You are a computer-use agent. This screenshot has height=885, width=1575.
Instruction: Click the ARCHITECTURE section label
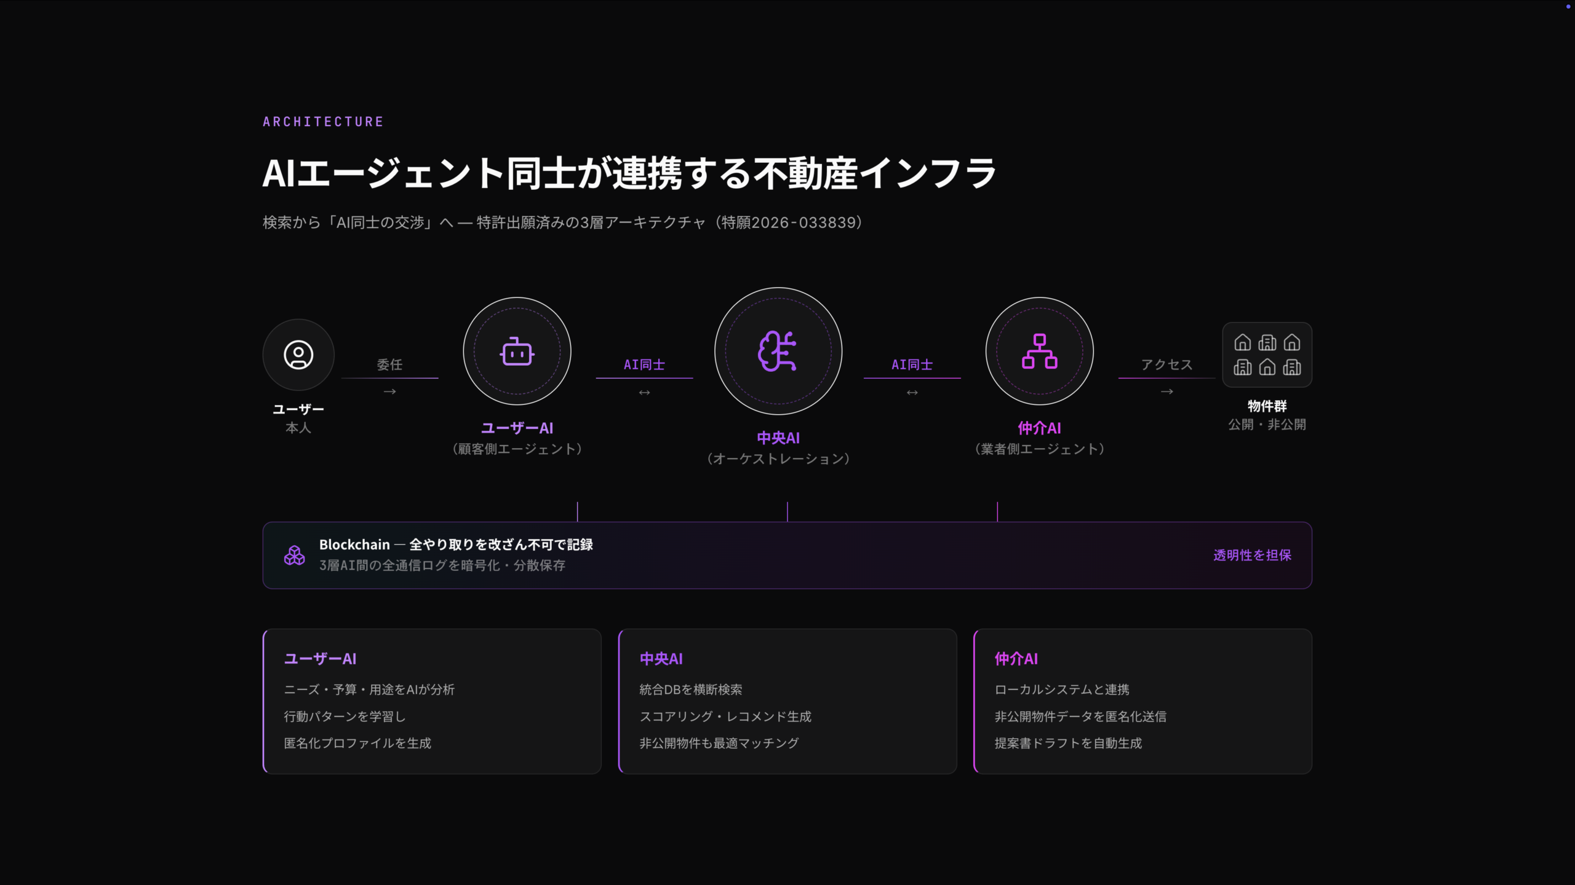point(323,122)
